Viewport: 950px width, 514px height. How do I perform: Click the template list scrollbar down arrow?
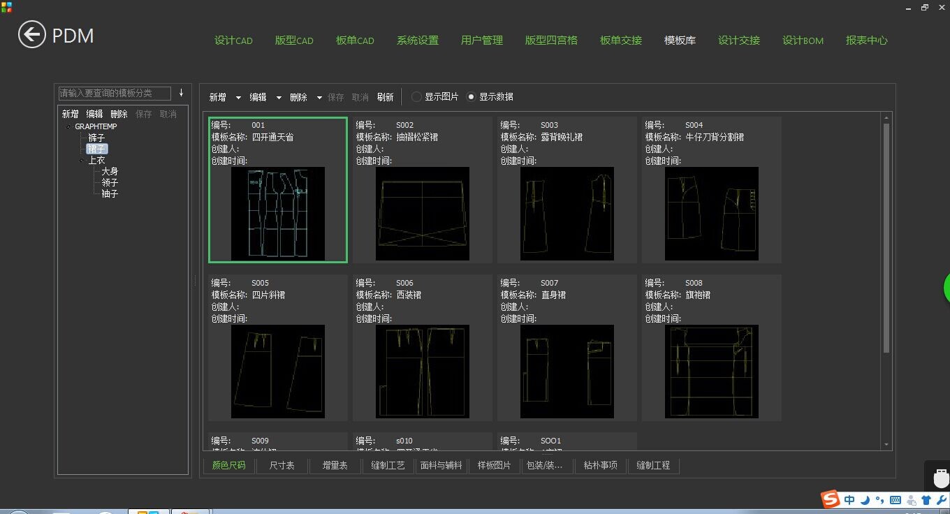886,445
